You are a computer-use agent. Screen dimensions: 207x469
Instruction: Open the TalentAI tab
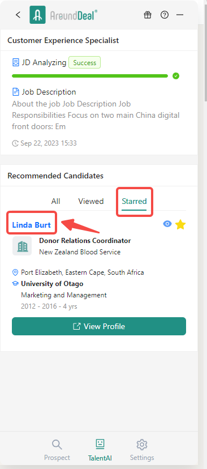coord(100,450)
